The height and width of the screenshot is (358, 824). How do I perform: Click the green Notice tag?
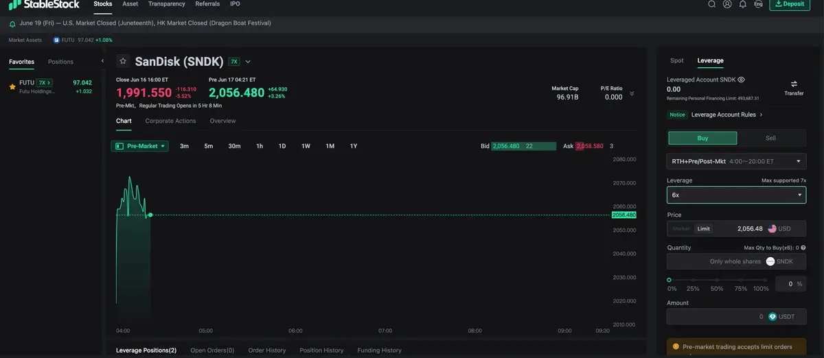pos(677,115)
